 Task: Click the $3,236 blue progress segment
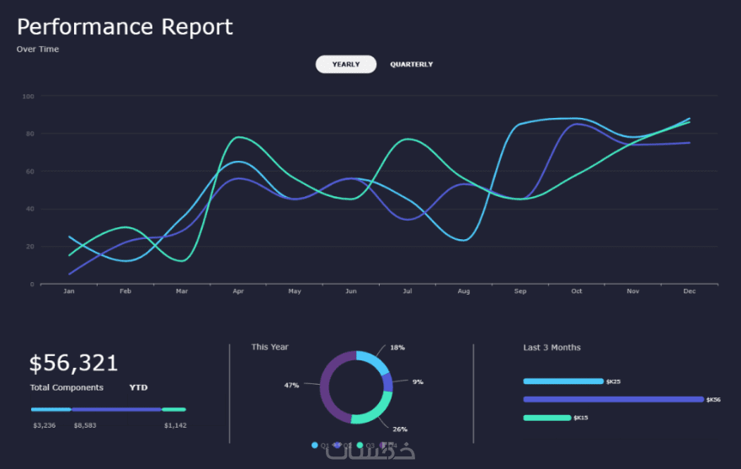pos(51,409)
